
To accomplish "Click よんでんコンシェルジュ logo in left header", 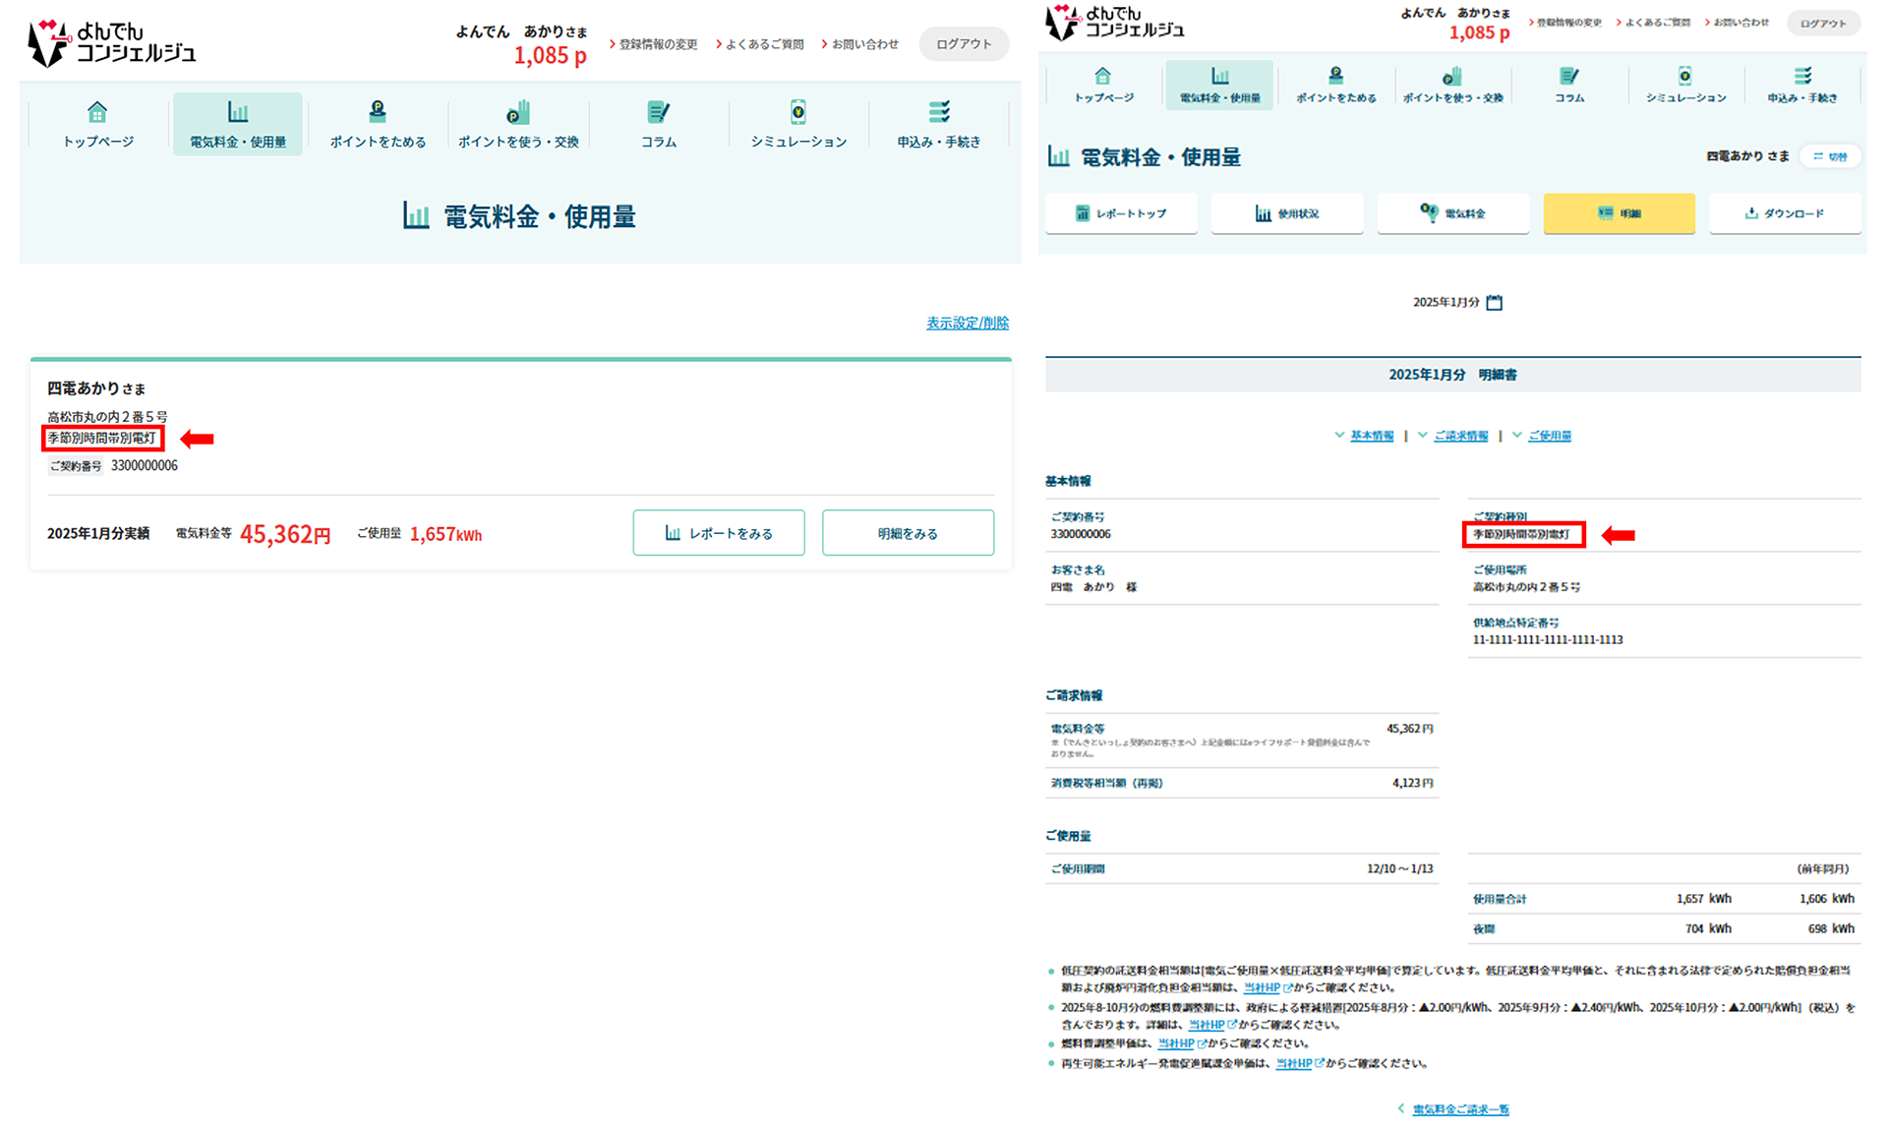I will [111, 43].
